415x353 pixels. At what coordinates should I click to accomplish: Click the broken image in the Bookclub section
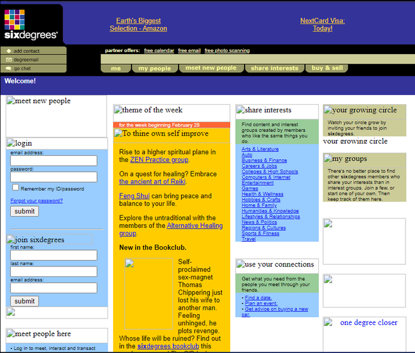click(149, 294)
